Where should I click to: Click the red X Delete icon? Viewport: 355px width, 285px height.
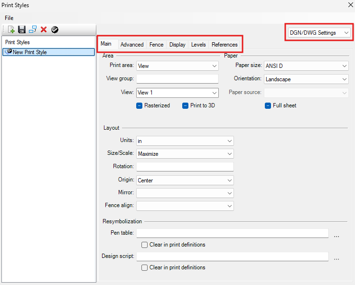44,29
